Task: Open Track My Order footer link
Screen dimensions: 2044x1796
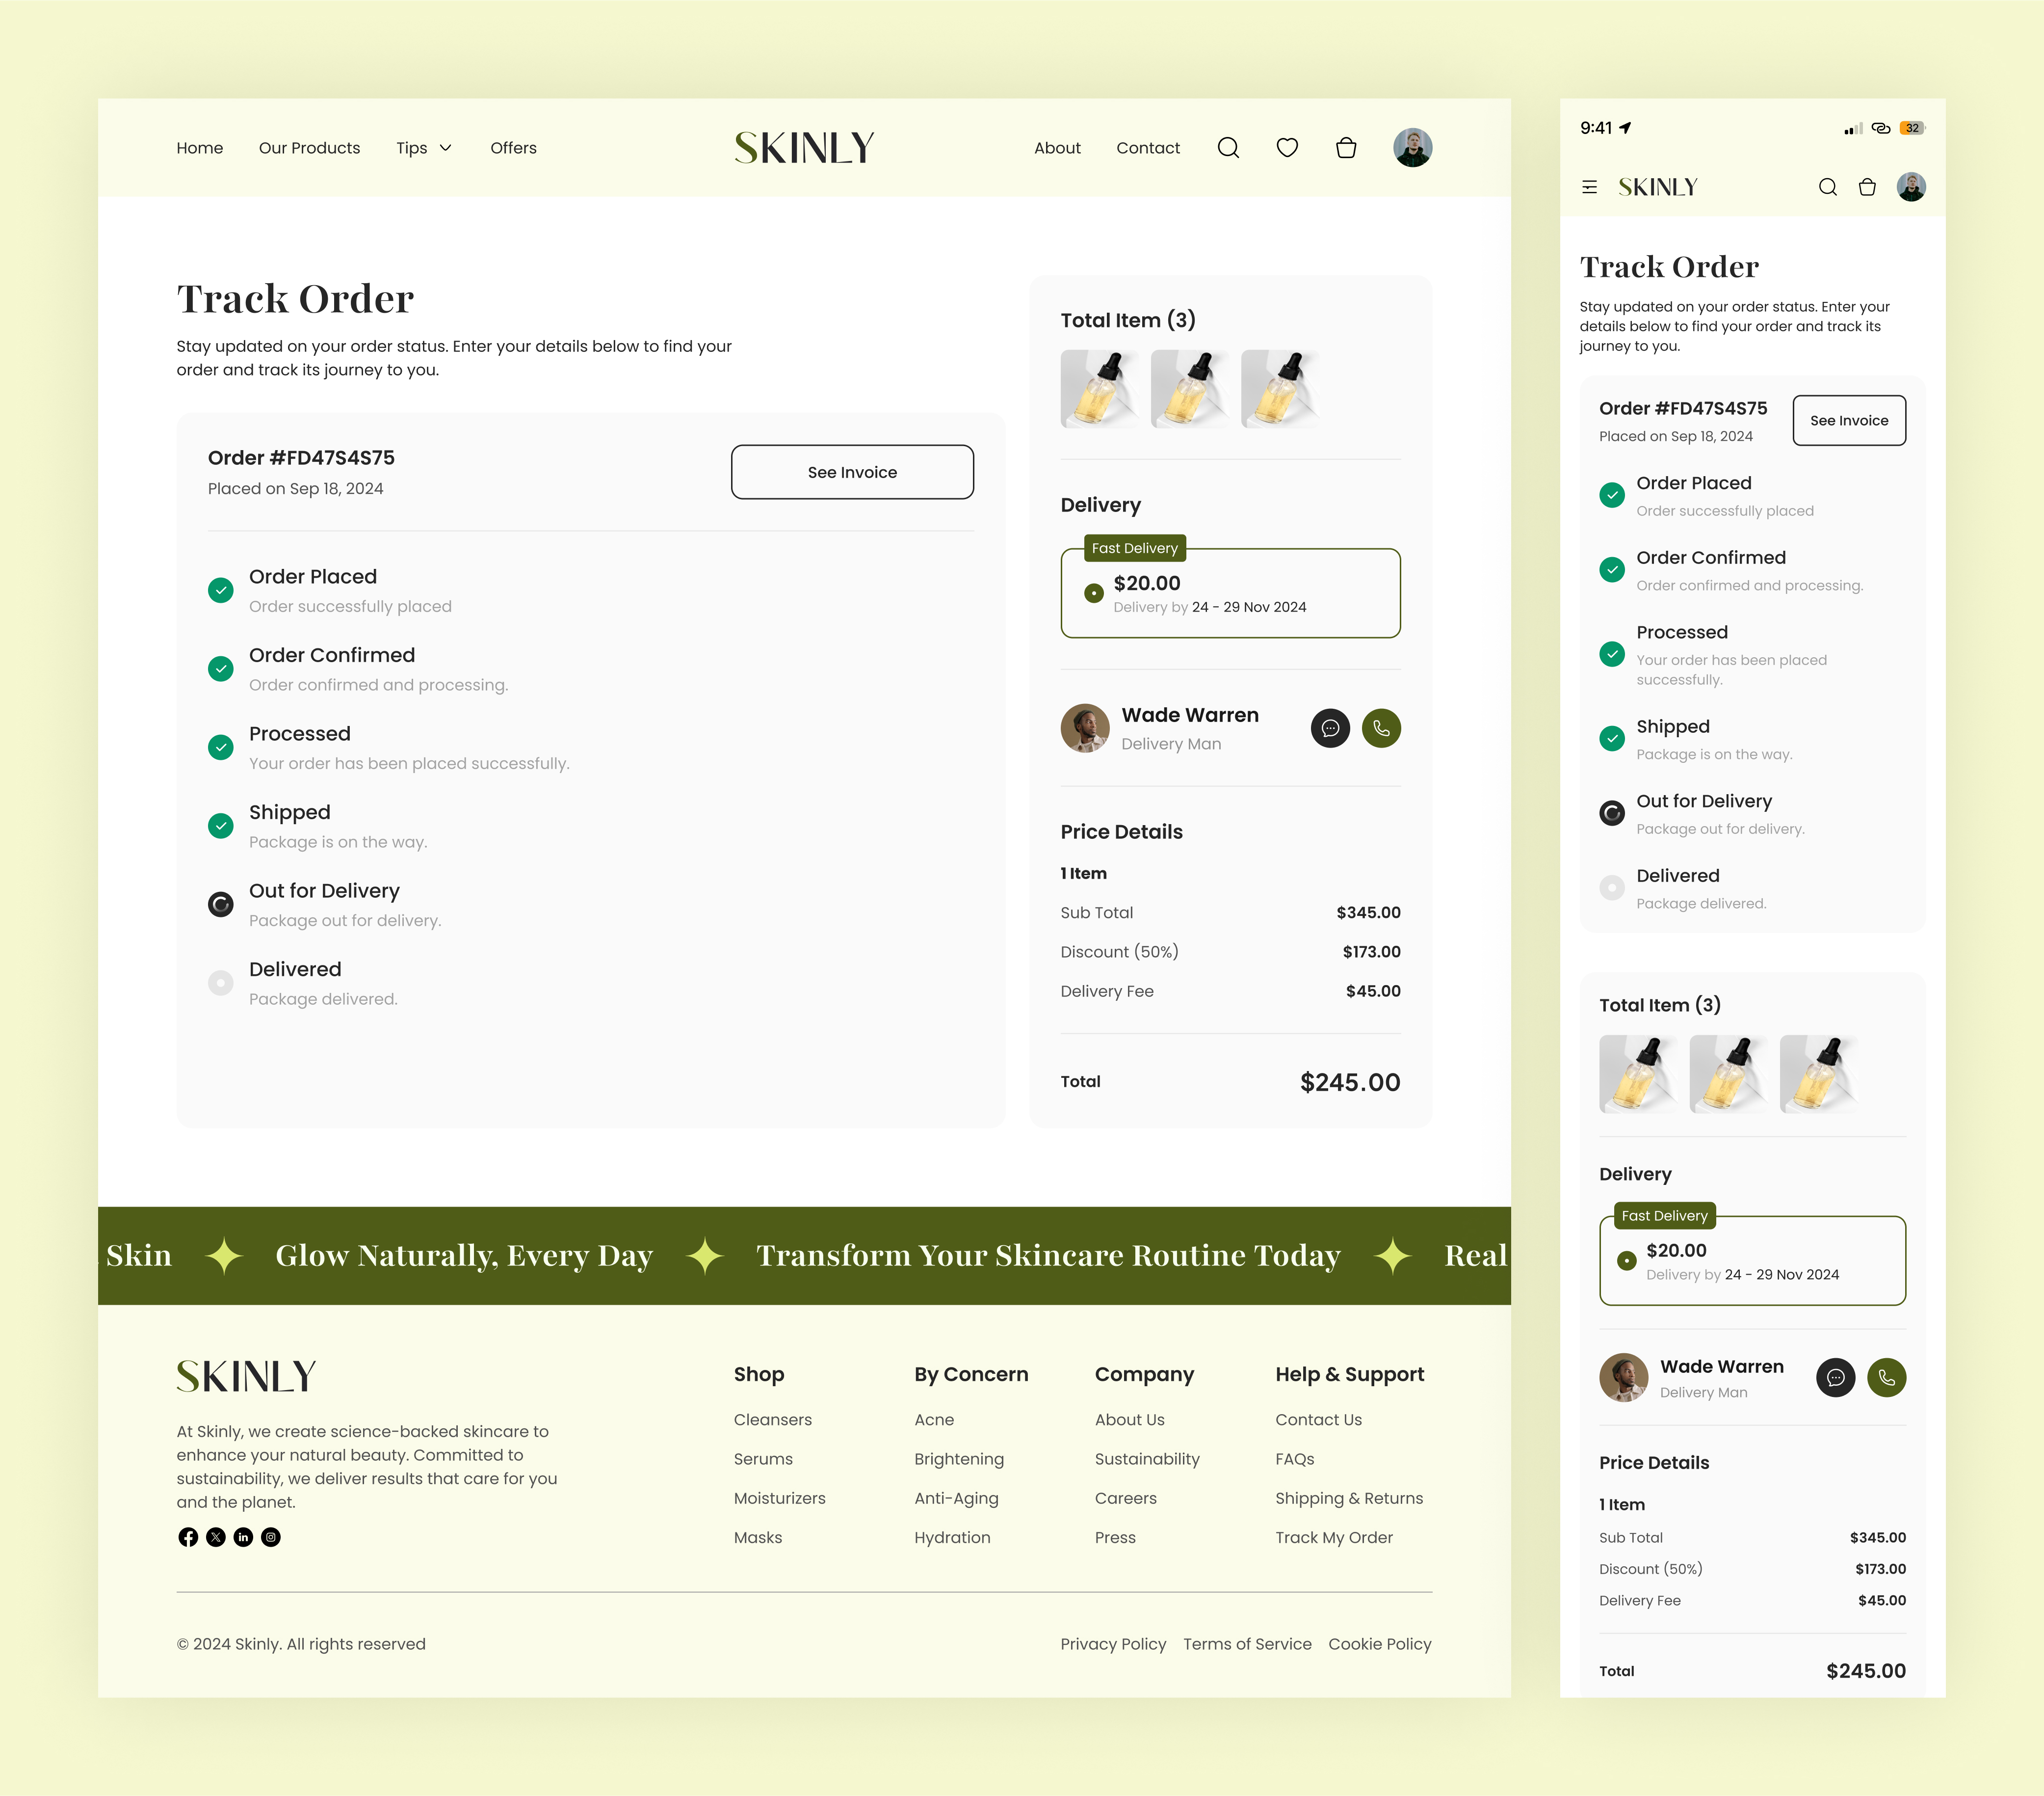Action: coord(1333,1537)
